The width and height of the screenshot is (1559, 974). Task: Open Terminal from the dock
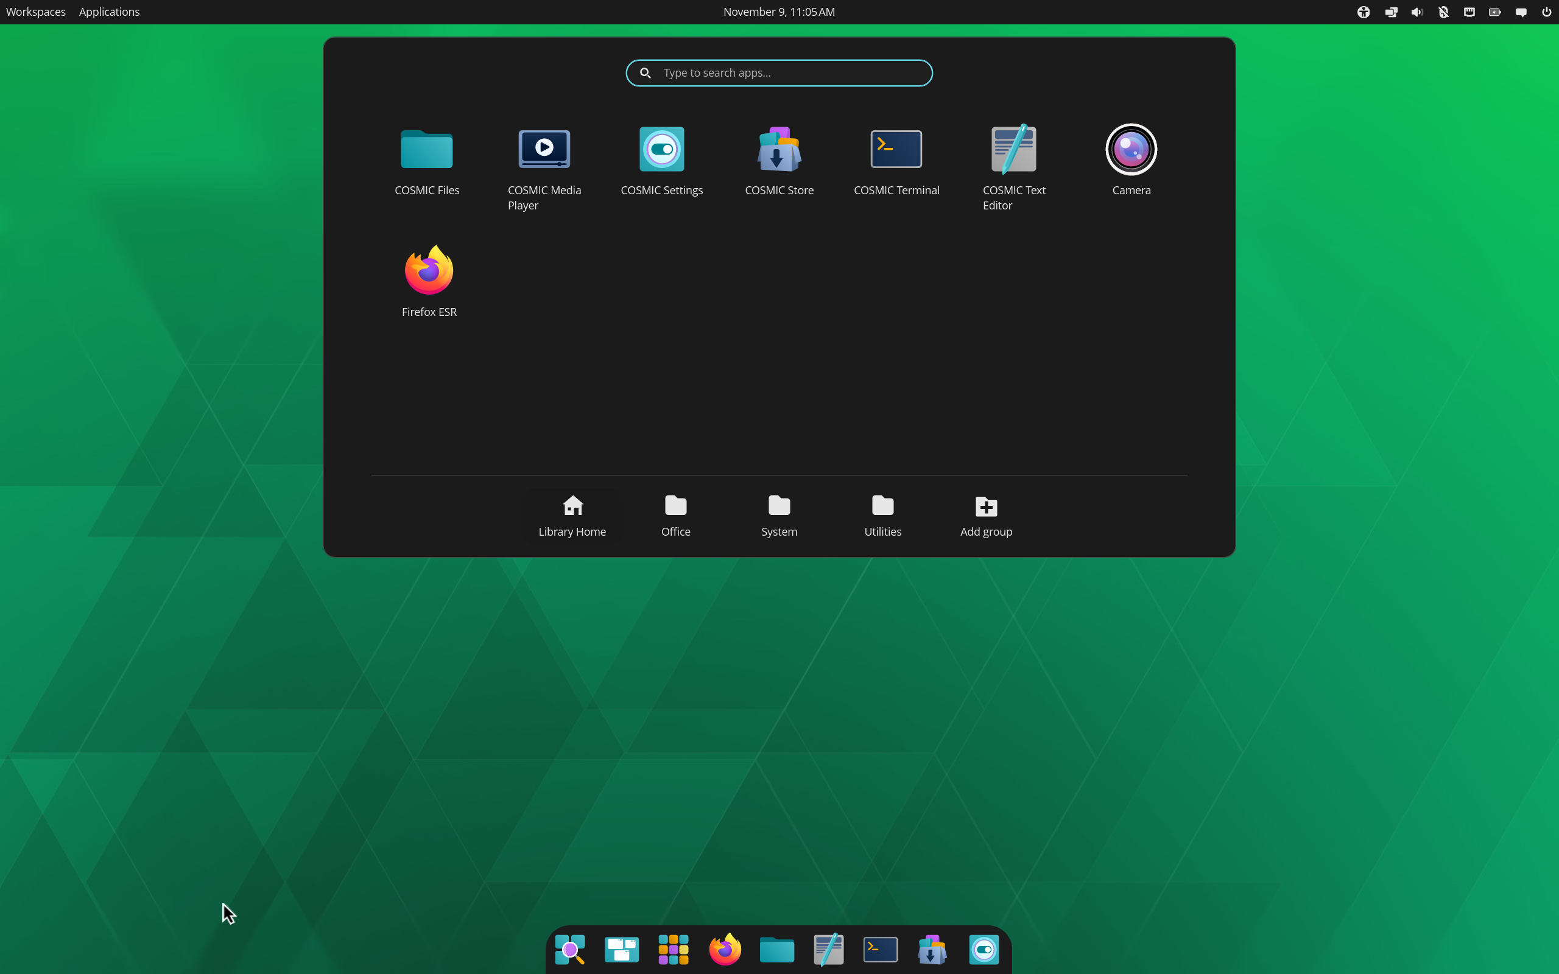click(880, 950)
